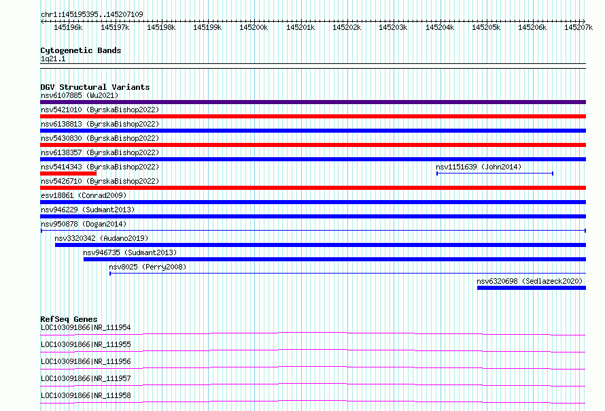Image resolution: width=605 pixels, height=411 pixels.
Task: Click the red nsv5430830 variant bar
Action: (313, 145)
